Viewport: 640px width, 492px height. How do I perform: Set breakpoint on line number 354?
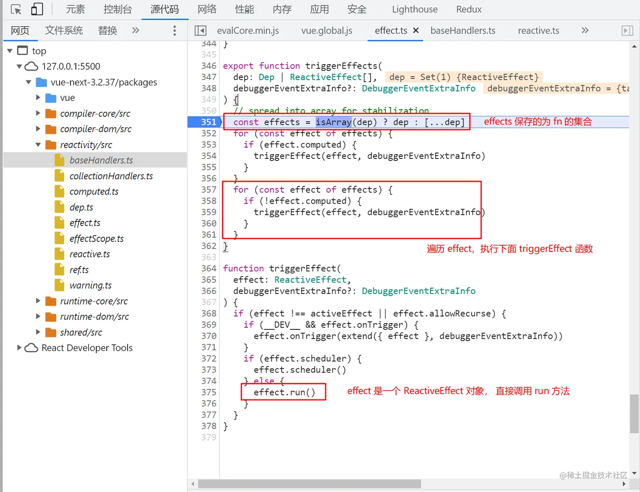pyautogui.click(x=209, y=156)
